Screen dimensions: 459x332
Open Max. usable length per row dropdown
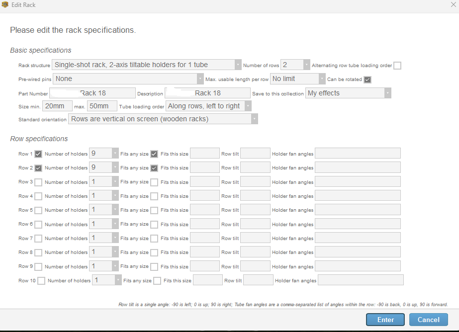click(297, 79)
